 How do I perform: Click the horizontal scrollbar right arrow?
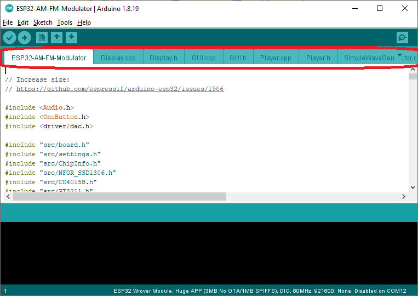404,197
